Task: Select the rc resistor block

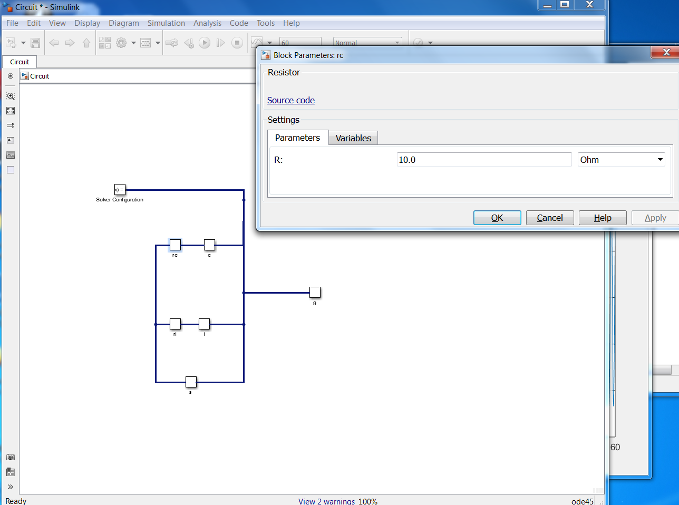Action: (x=175, y=245)
